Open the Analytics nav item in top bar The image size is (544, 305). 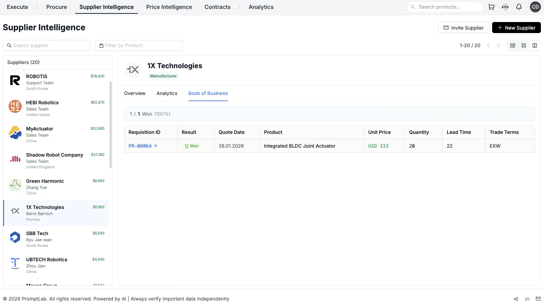261,7
